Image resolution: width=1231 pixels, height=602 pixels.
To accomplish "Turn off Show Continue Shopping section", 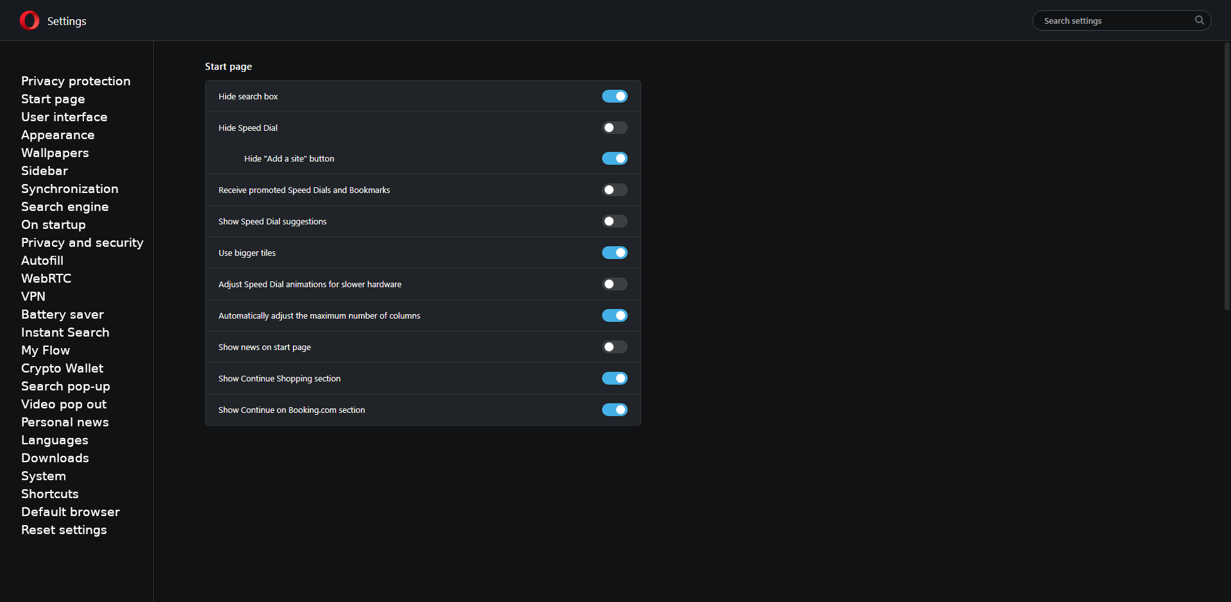I will pos(614,378).
